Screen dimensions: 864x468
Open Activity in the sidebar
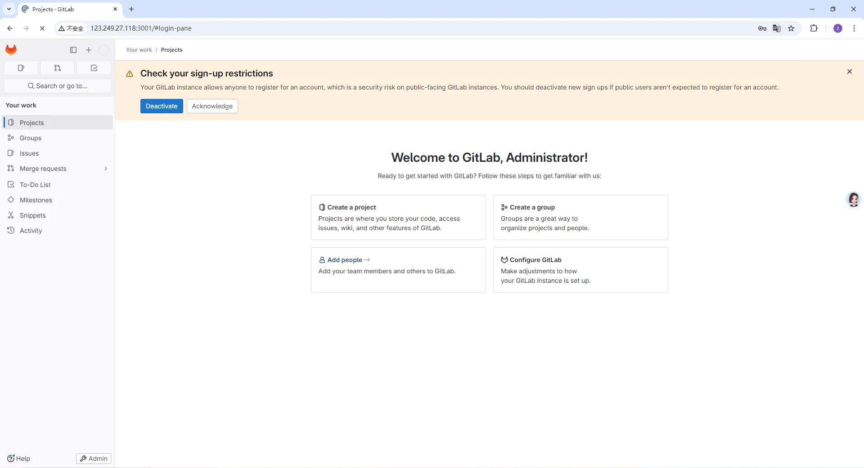pyautogui.click(x=58, y=231)
